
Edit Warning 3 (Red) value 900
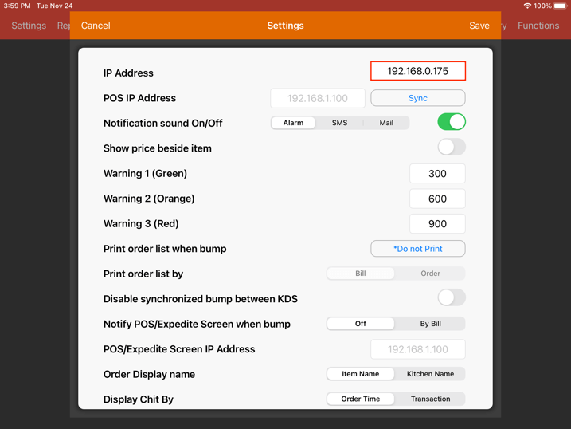click(x=437, y=224)
